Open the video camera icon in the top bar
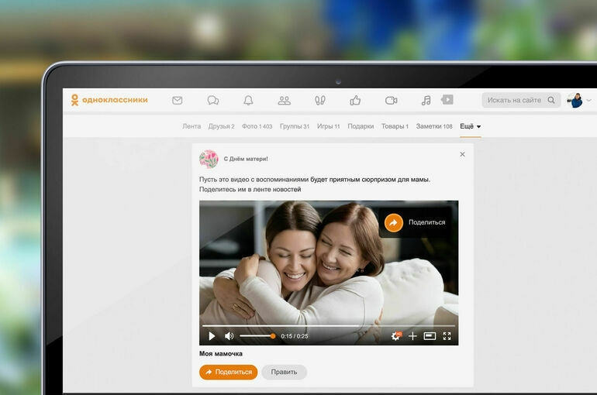 point(391,100)
